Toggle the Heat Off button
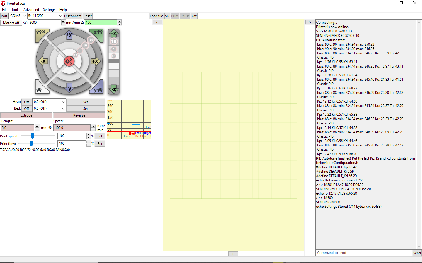The height and width of the screenshot is (263, 422). pos(27,102)
